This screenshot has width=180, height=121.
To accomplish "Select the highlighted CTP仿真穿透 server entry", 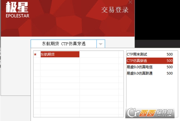I will pos(137,61).
